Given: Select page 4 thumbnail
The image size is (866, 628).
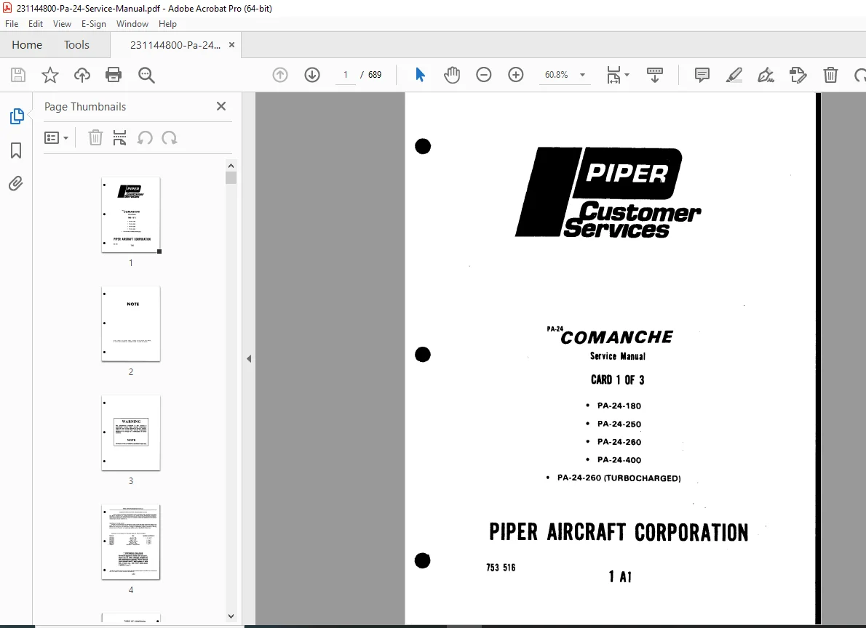Looking at the screenshot, I should [131, 542].
